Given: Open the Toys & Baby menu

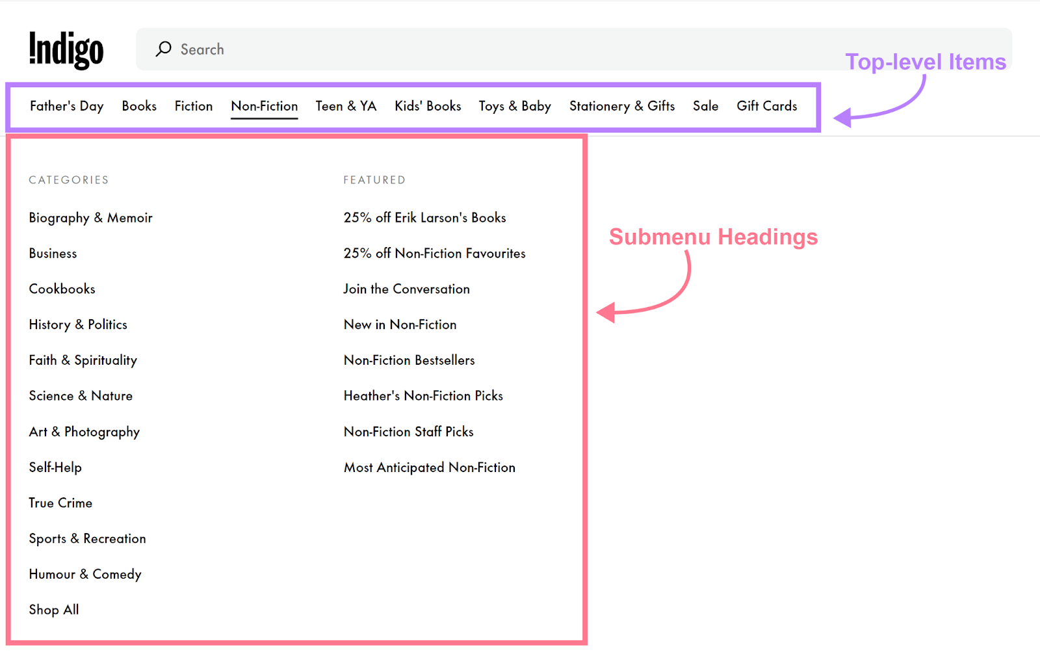Looking at the screenshot, I should click(514, 106).
